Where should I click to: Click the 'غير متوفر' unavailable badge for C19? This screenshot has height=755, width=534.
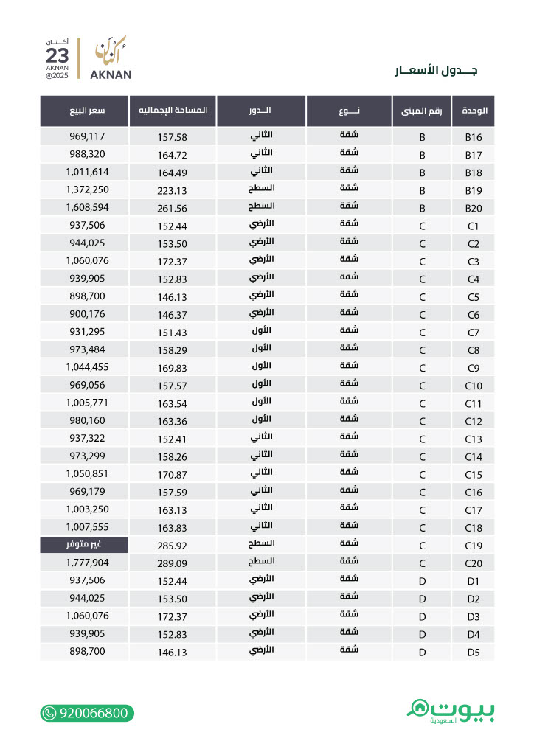(x=84, y=545)
